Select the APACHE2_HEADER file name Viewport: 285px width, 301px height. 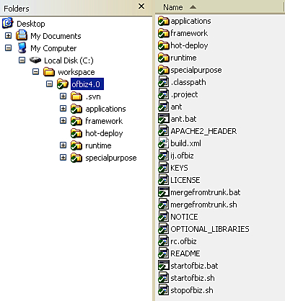pos(203,131)
